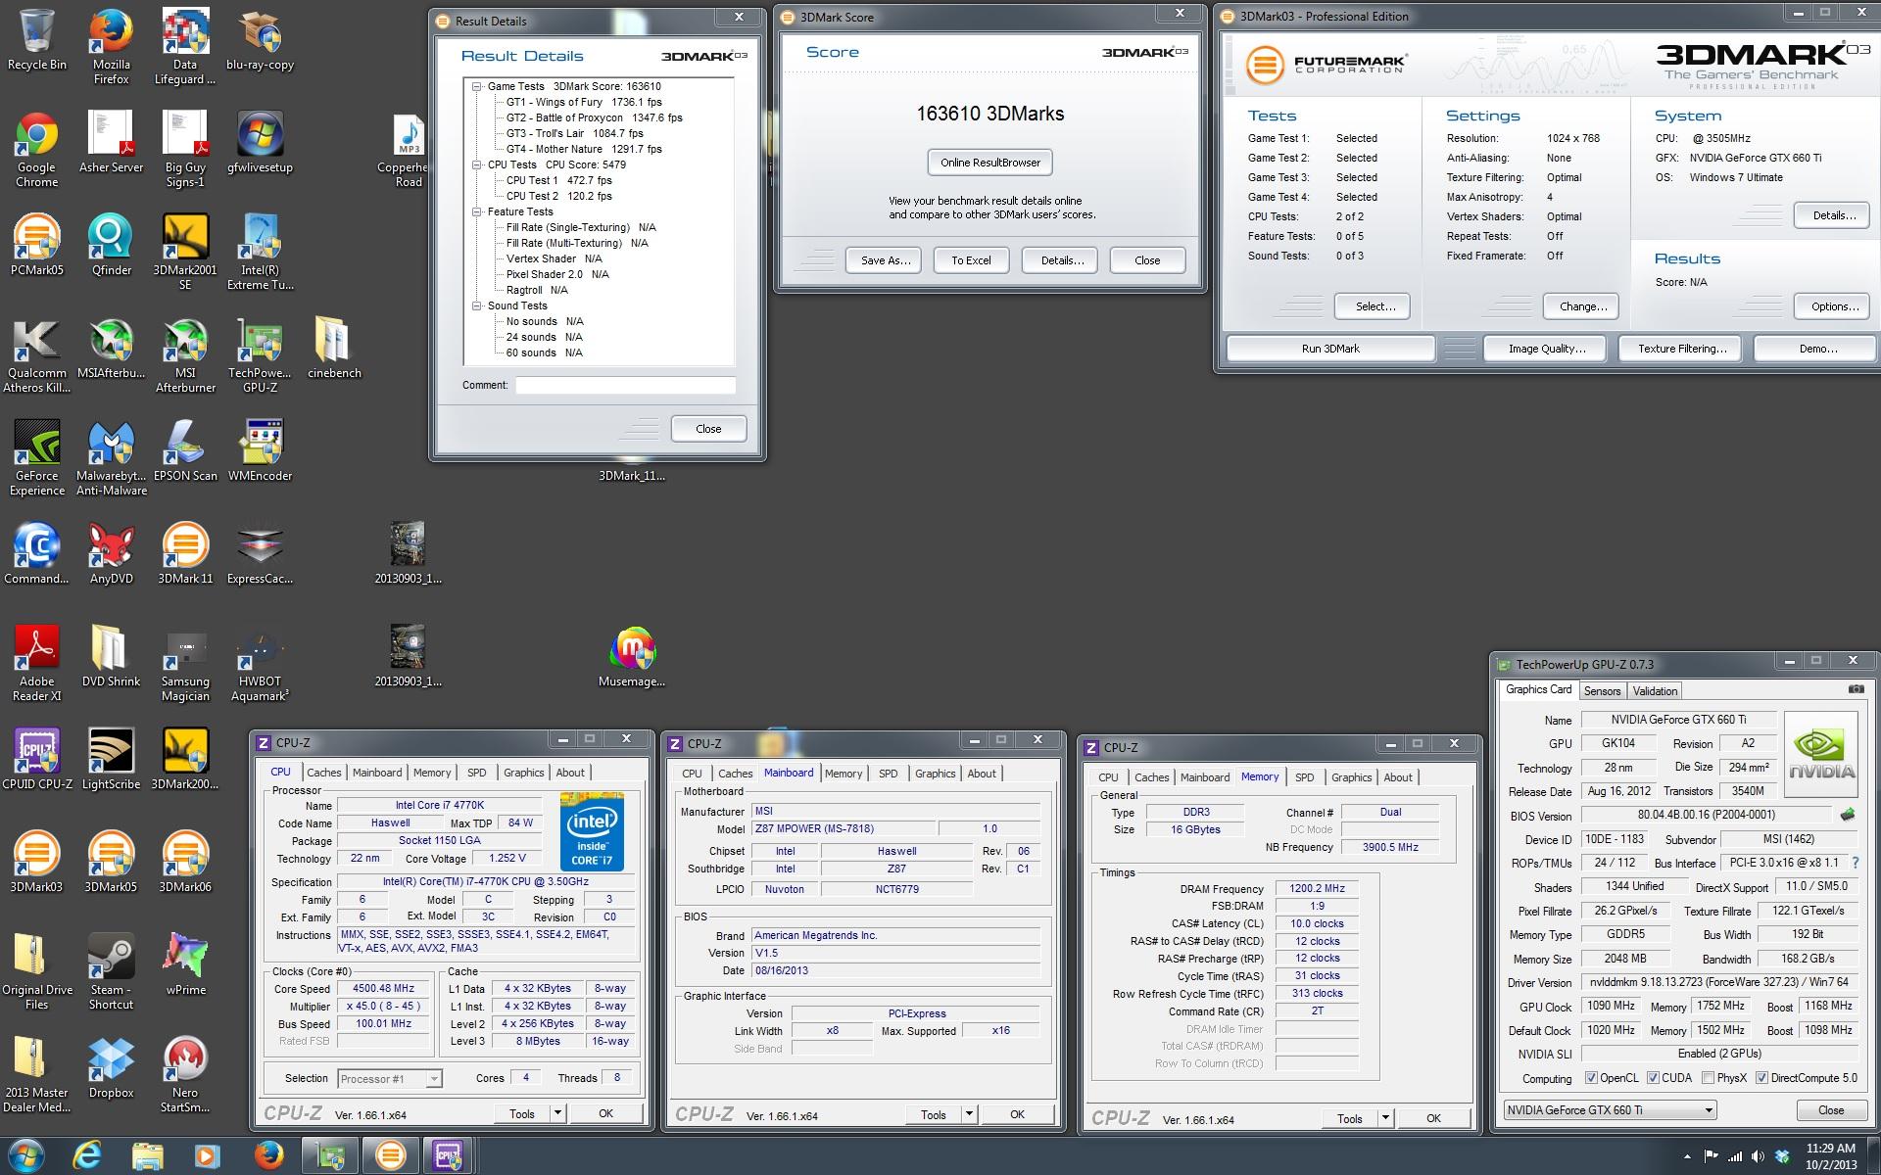Image resolution: width=1881 pixels, height=1175 pixels.
Task: Collapse the Sound Tests tree node
Action: point(477,305)
